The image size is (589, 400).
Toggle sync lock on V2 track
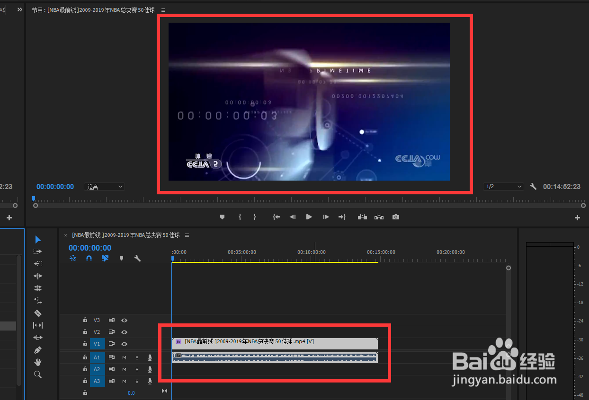point(112,332)
